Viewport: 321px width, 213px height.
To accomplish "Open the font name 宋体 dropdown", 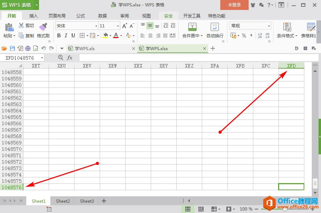I will pos(96,25).
